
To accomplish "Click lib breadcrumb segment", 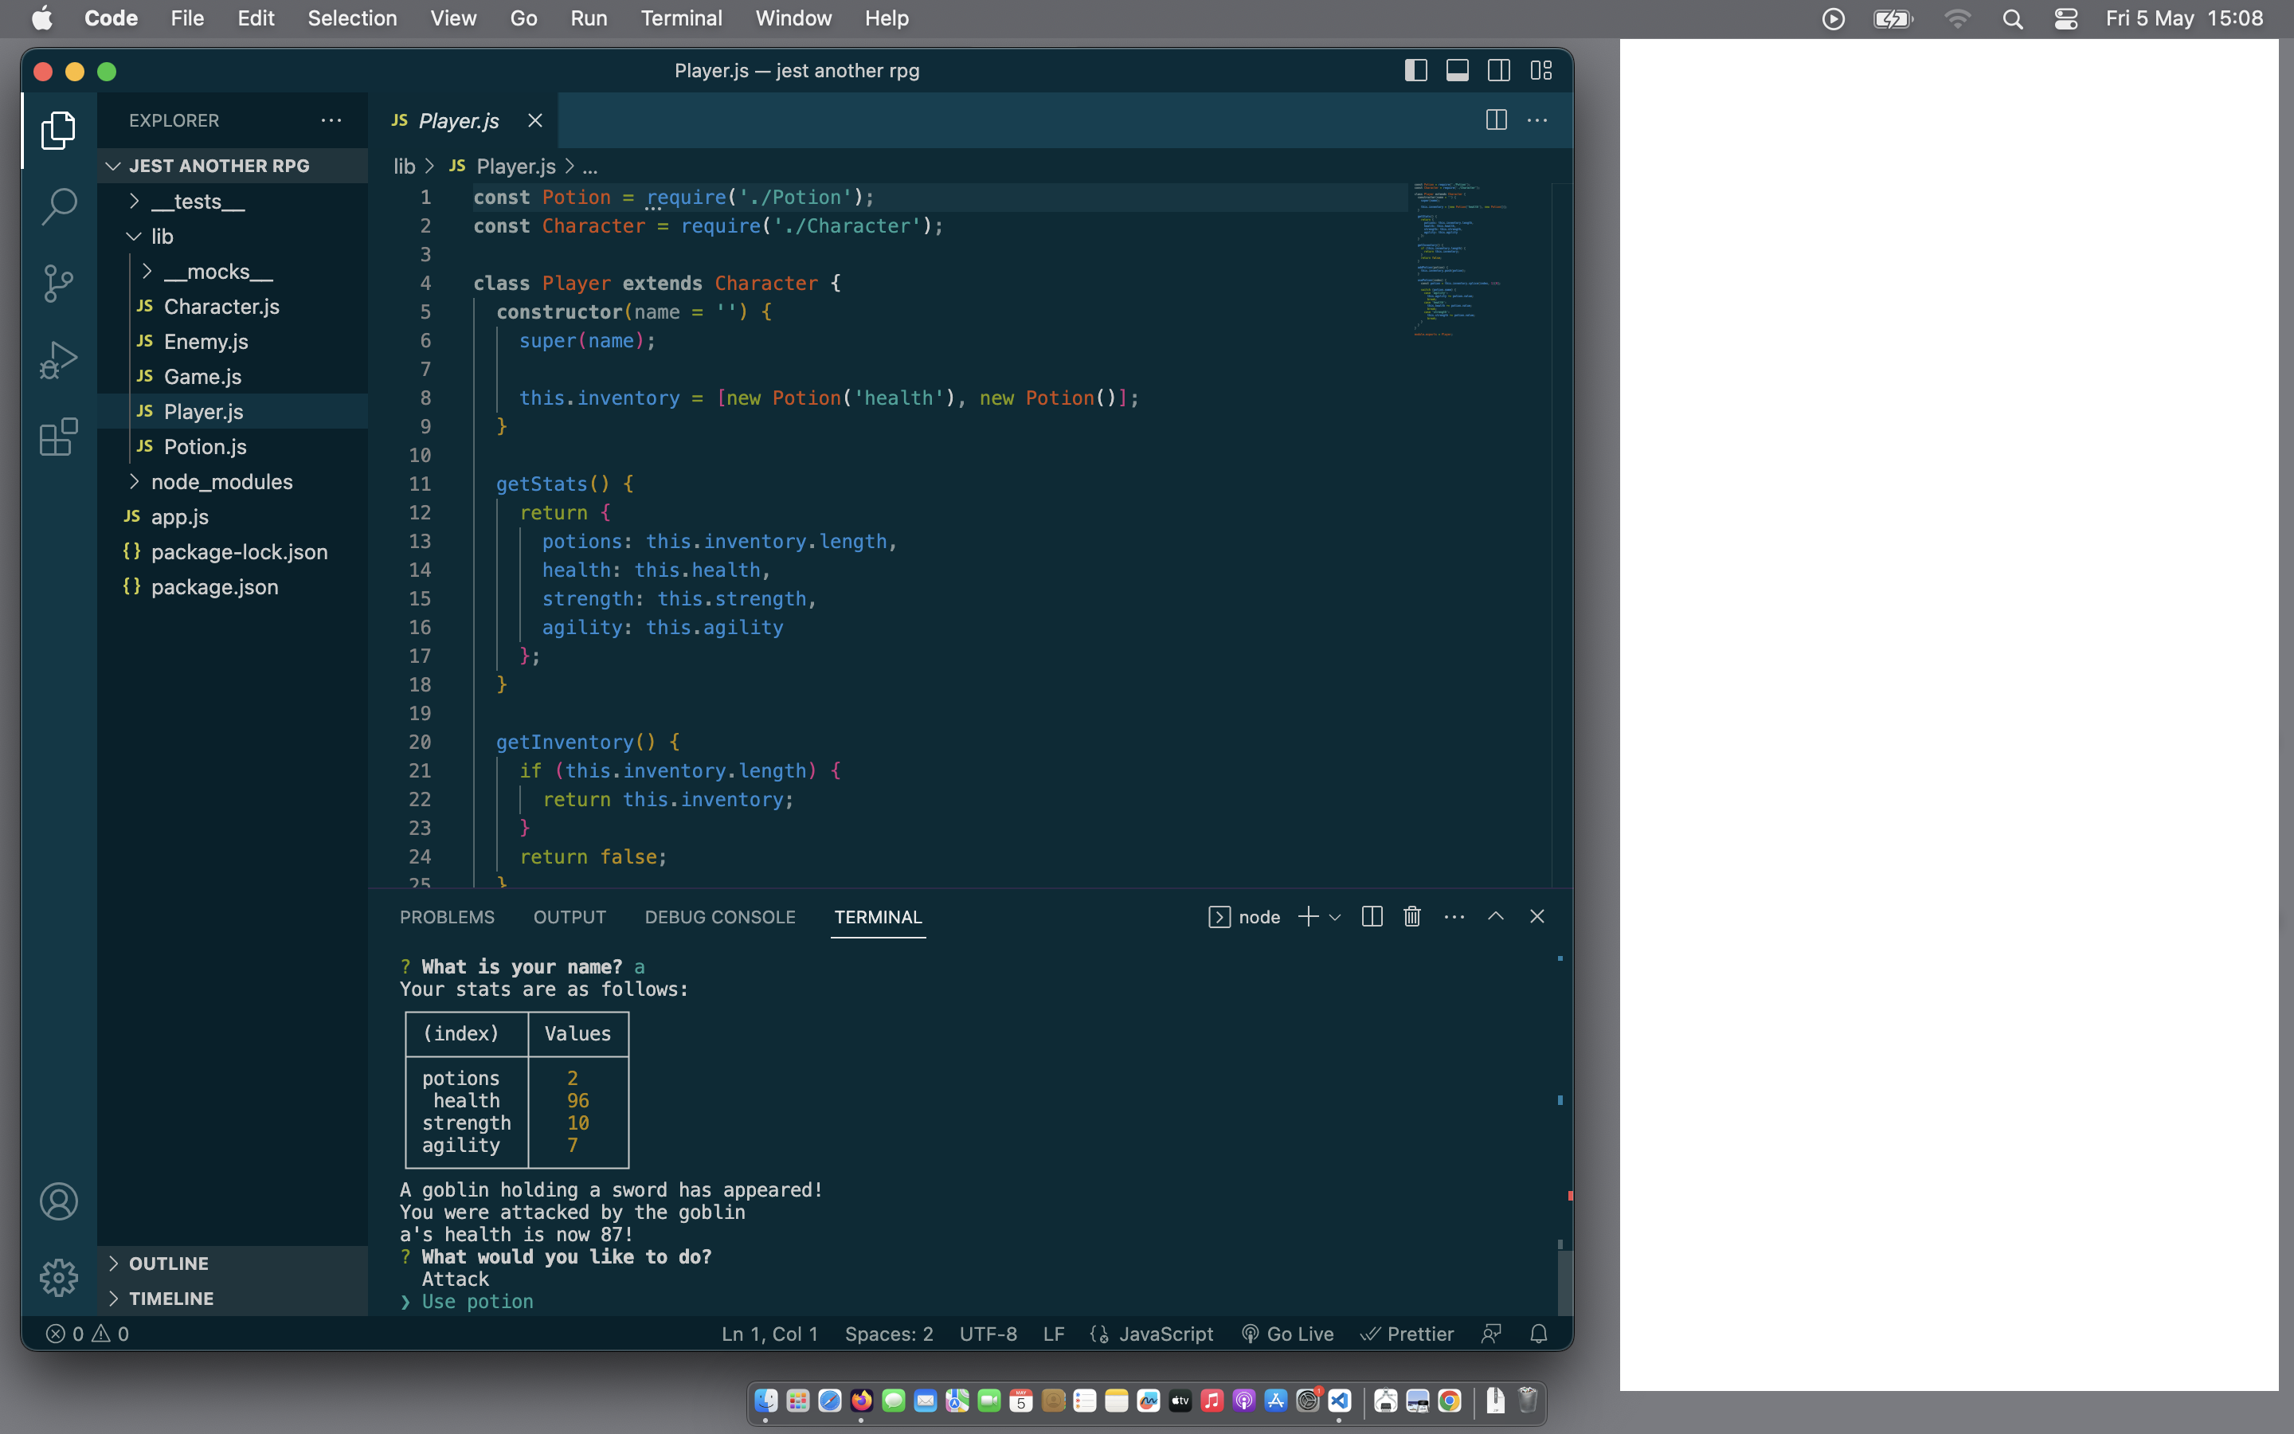I will click(x=405, y=166).
